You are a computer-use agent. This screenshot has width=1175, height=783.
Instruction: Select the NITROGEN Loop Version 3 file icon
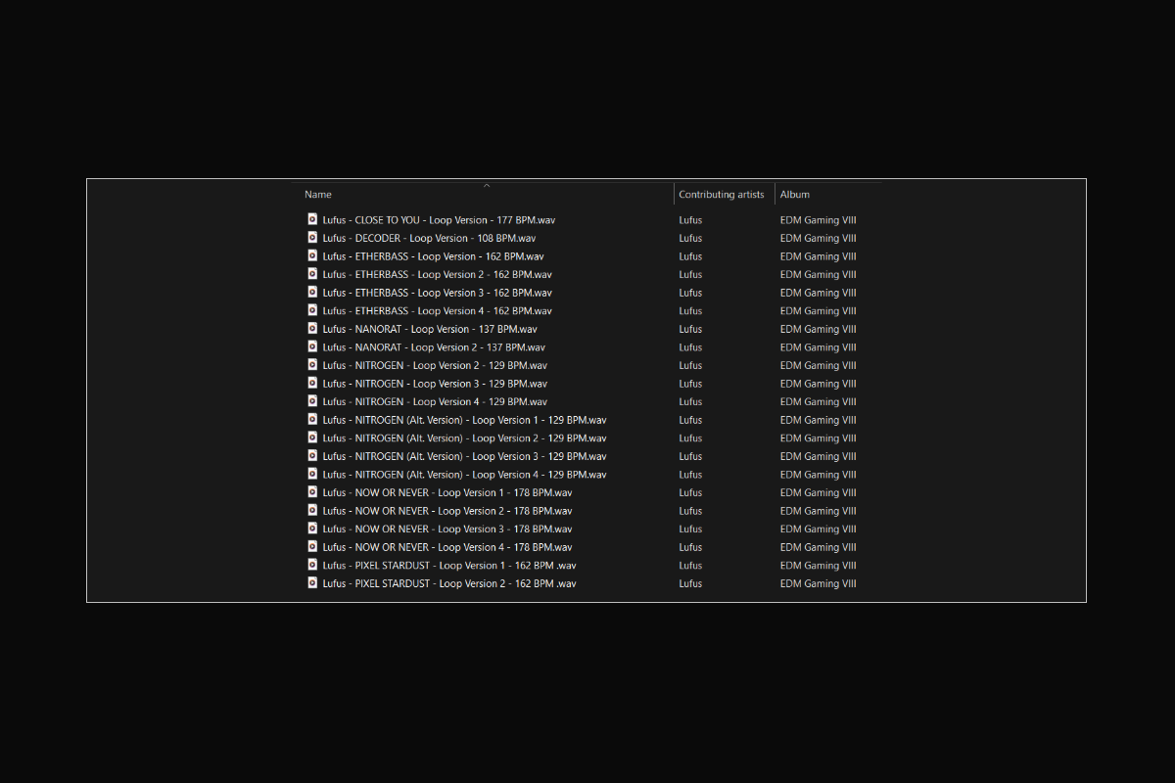312,383
